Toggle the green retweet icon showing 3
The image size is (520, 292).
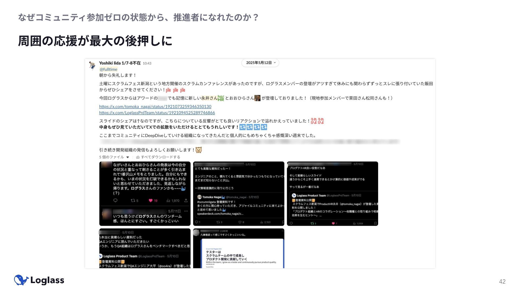[x=312, y=223]
